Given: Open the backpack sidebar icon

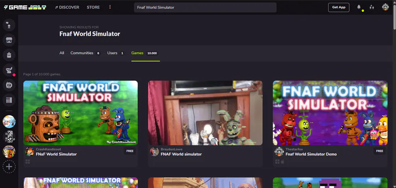Looking at the screenshot, I should click(9, 55).
